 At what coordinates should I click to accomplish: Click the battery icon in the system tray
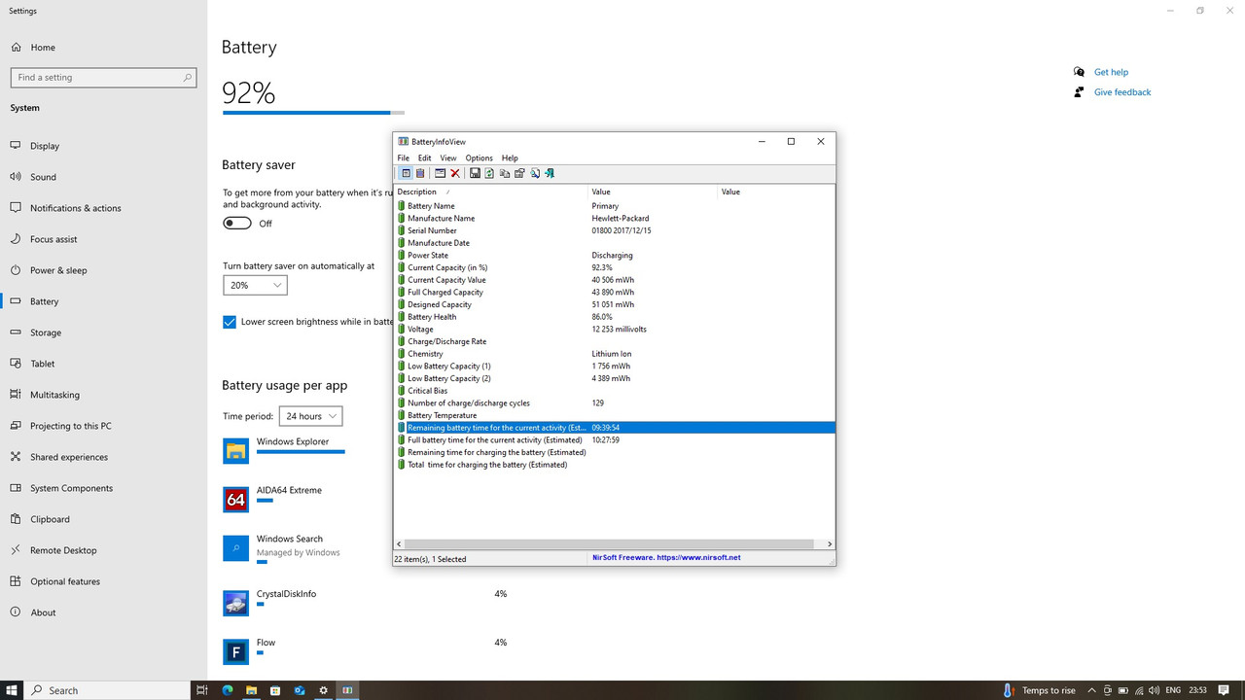tap(1122, 690)
